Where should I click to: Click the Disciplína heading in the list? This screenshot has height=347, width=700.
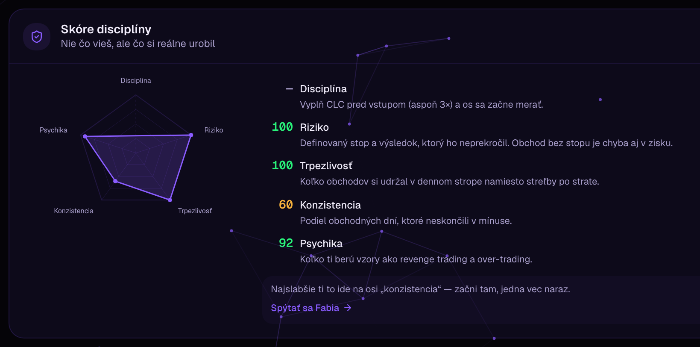coord(323,89)
